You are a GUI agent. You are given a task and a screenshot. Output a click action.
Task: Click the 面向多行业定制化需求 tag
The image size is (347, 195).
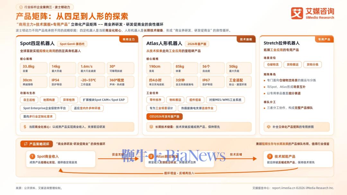(x=38, y=116)
